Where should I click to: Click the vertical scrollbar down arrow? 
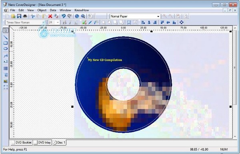coord(235,136)
